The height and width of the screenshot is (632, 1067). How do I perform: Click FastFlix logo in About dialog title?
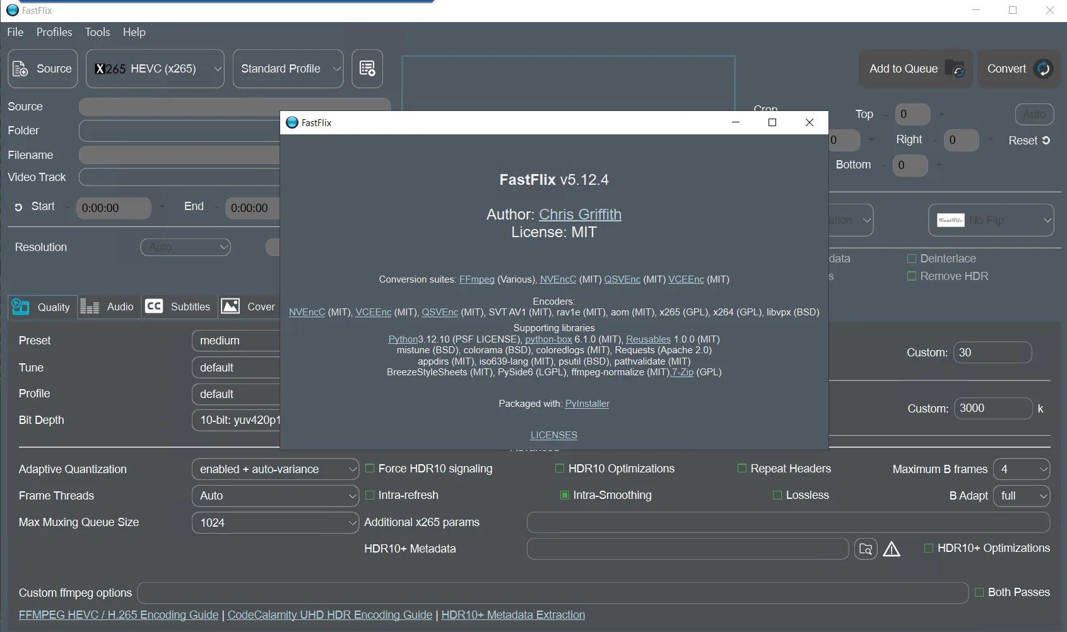[292, 122]
